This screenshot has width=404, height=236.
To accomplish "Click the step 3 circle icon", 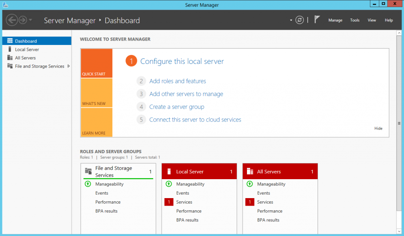I will [x=141, y=94].
